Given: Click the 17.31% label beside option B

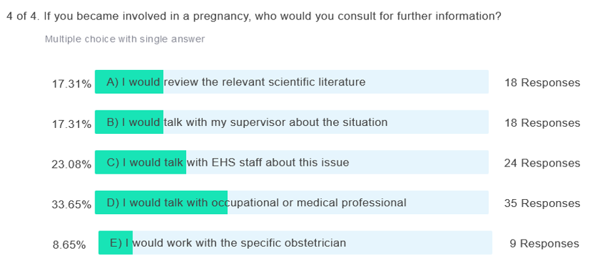Looking at the screenshot, I should (72, 124).
